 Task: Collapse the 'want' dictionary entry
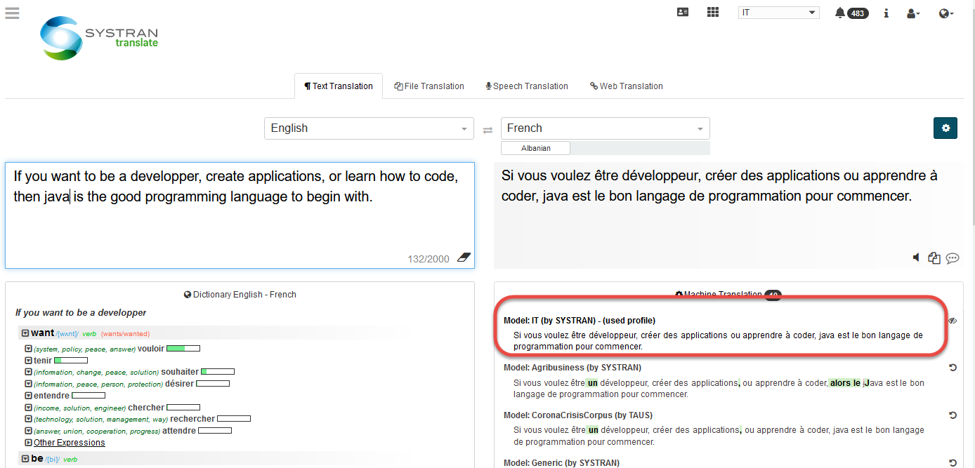point(25,333)
